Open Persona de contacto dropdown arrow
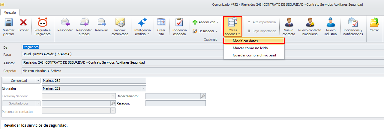384x129 pixels. coord(113,110)
